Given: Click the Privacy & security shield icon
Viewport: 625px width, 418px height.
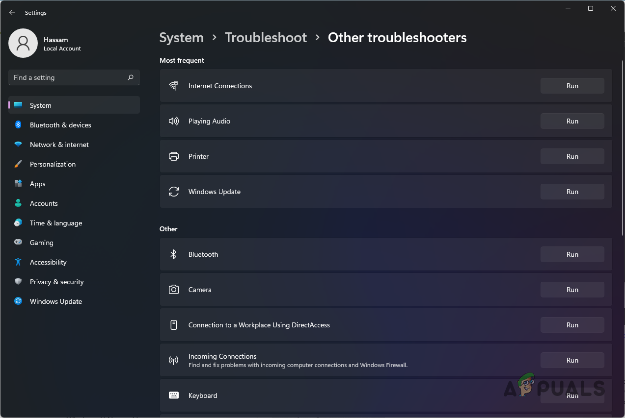Looking at the screenshot, I should (x=18, y=282).
